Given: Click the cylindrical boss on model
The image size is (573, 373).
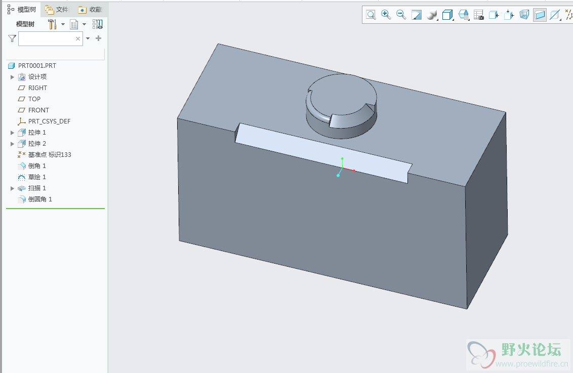Looking at the screenshot, I should pos(341,106).
